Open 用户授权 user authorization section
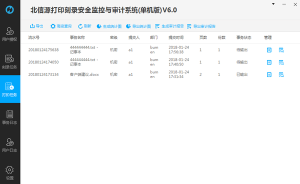This screenshot has height=184, width=300. click(9, 34)
